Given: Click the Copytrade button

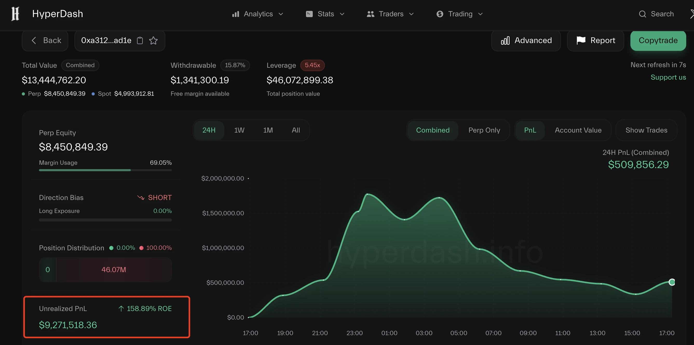Looking at the screenshot, I should pos(658,40).
